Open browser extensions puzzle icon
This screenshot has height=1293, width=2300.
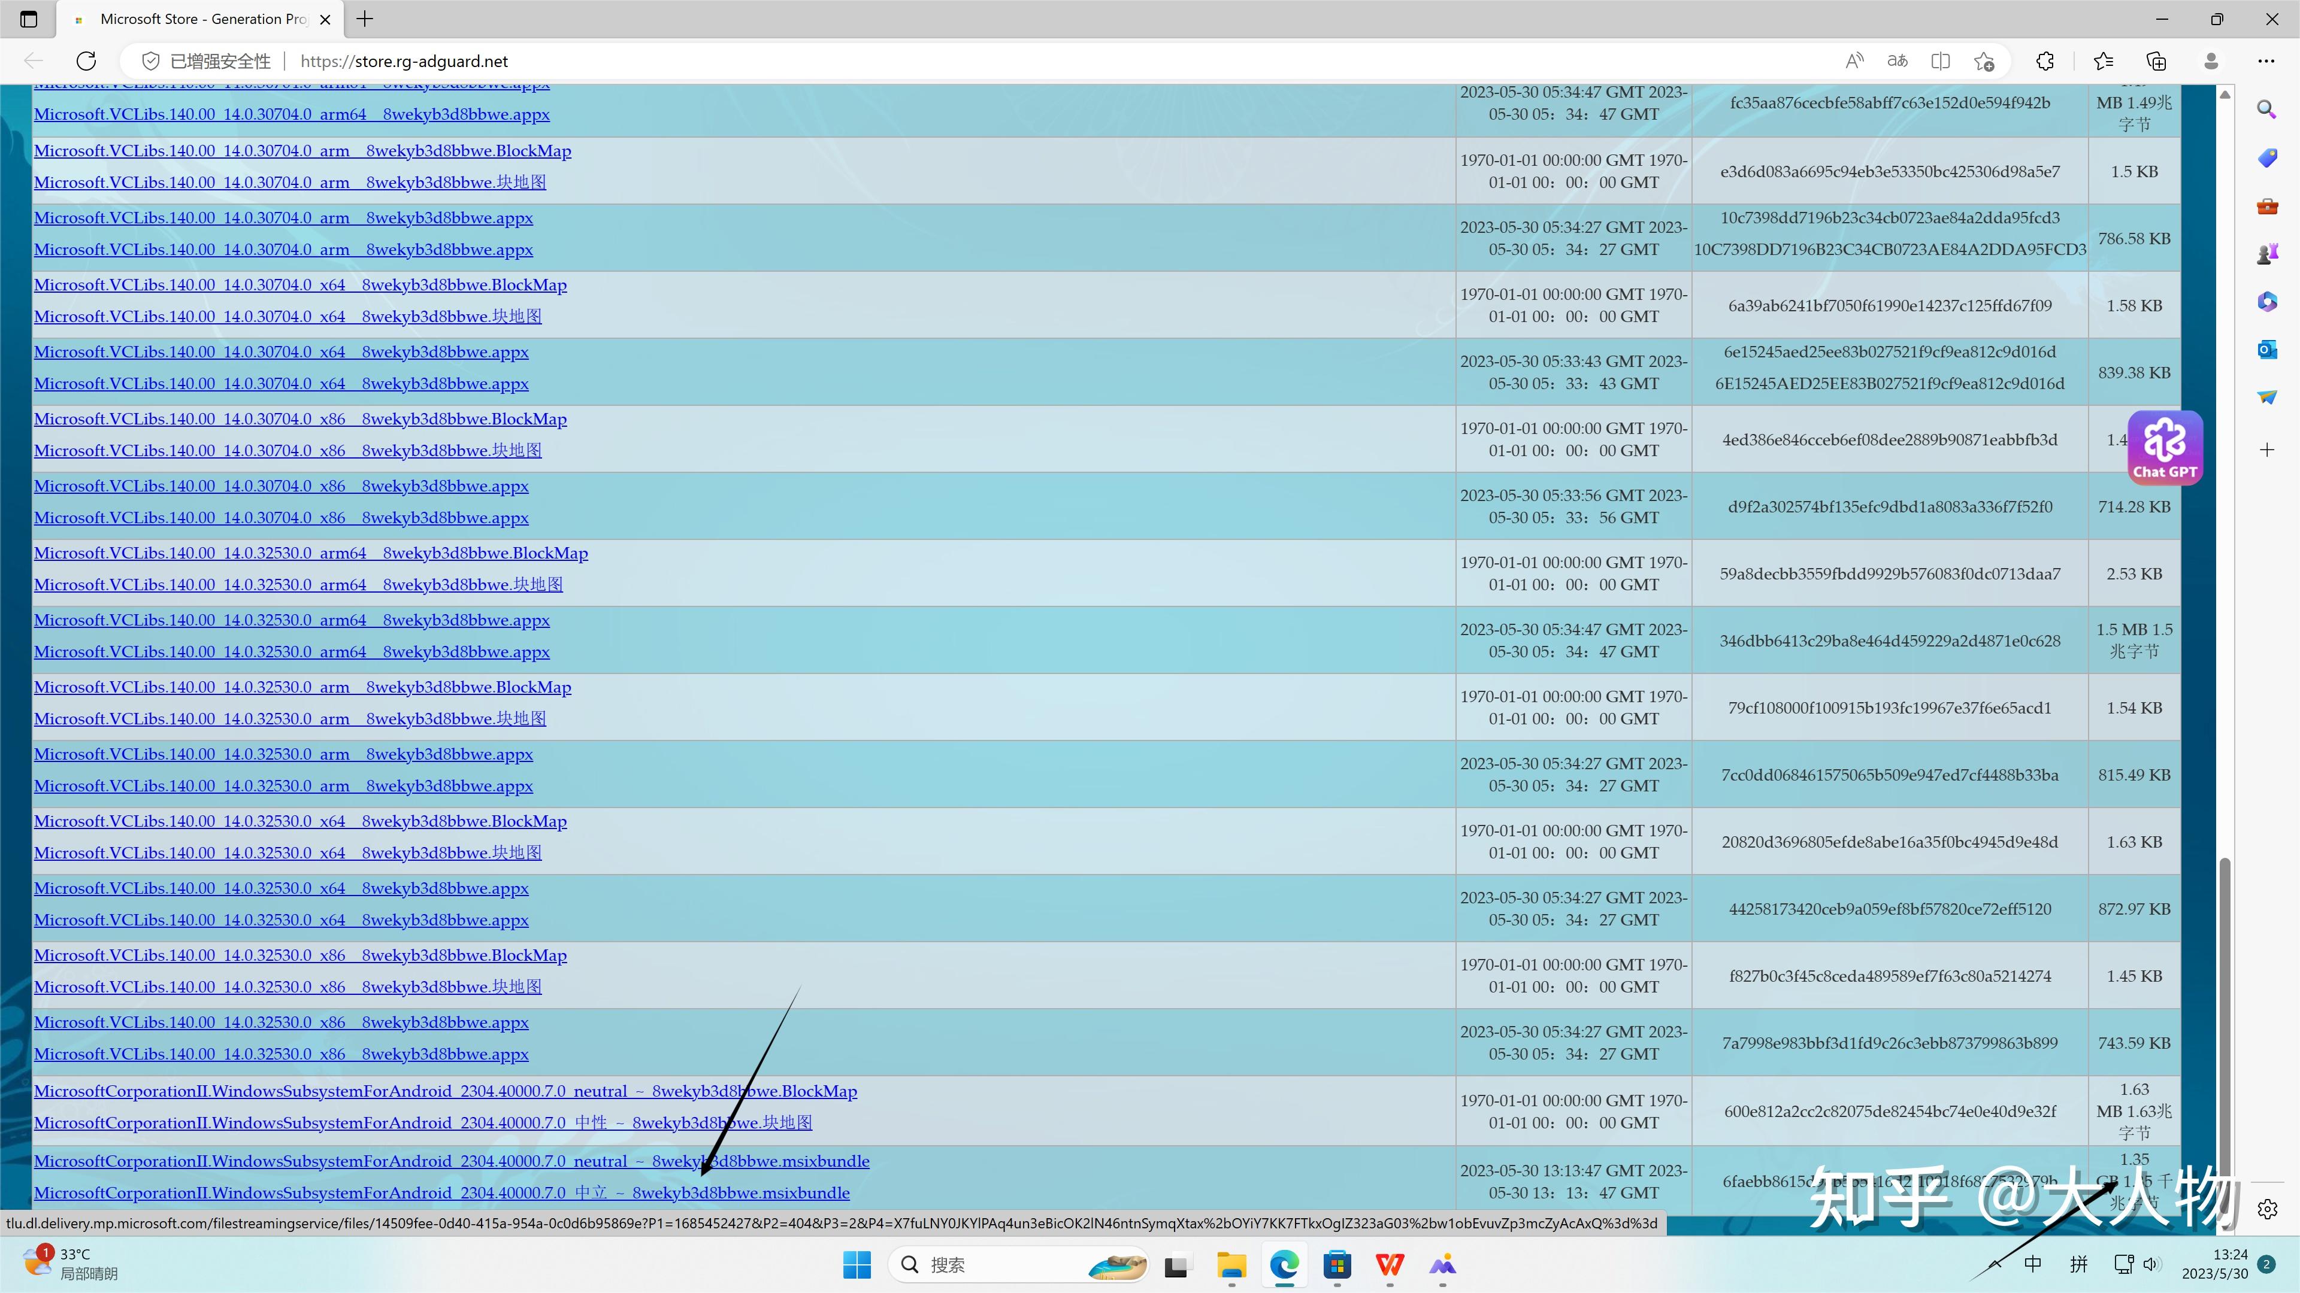tap(2045, 60)
